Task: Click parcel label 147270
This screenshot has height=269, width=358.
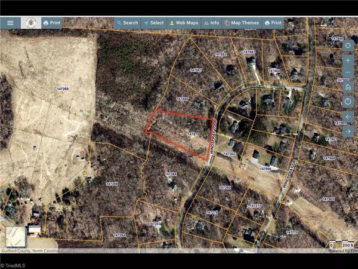Action: (292, 233)
